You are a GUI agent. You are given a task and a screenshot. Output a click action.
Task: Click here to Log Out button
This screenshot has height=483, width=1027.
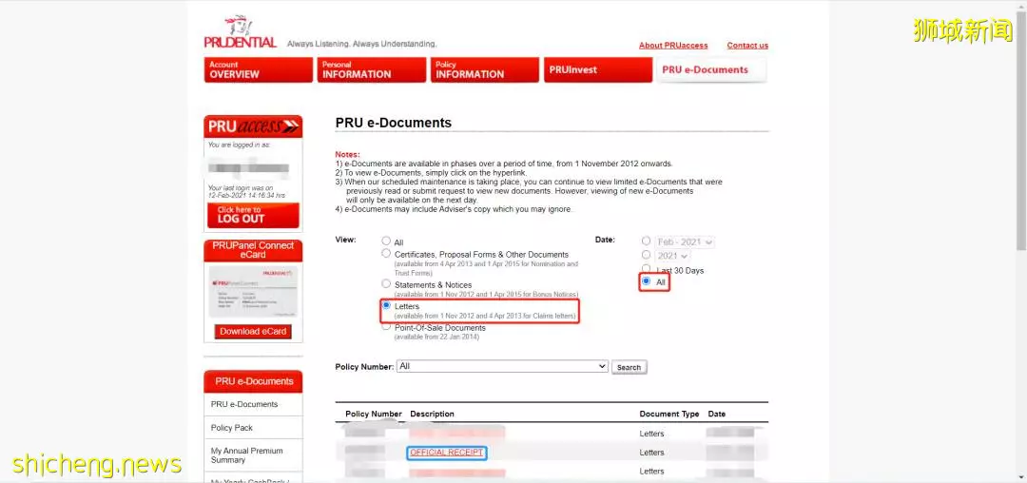click(x=253, y=215)
